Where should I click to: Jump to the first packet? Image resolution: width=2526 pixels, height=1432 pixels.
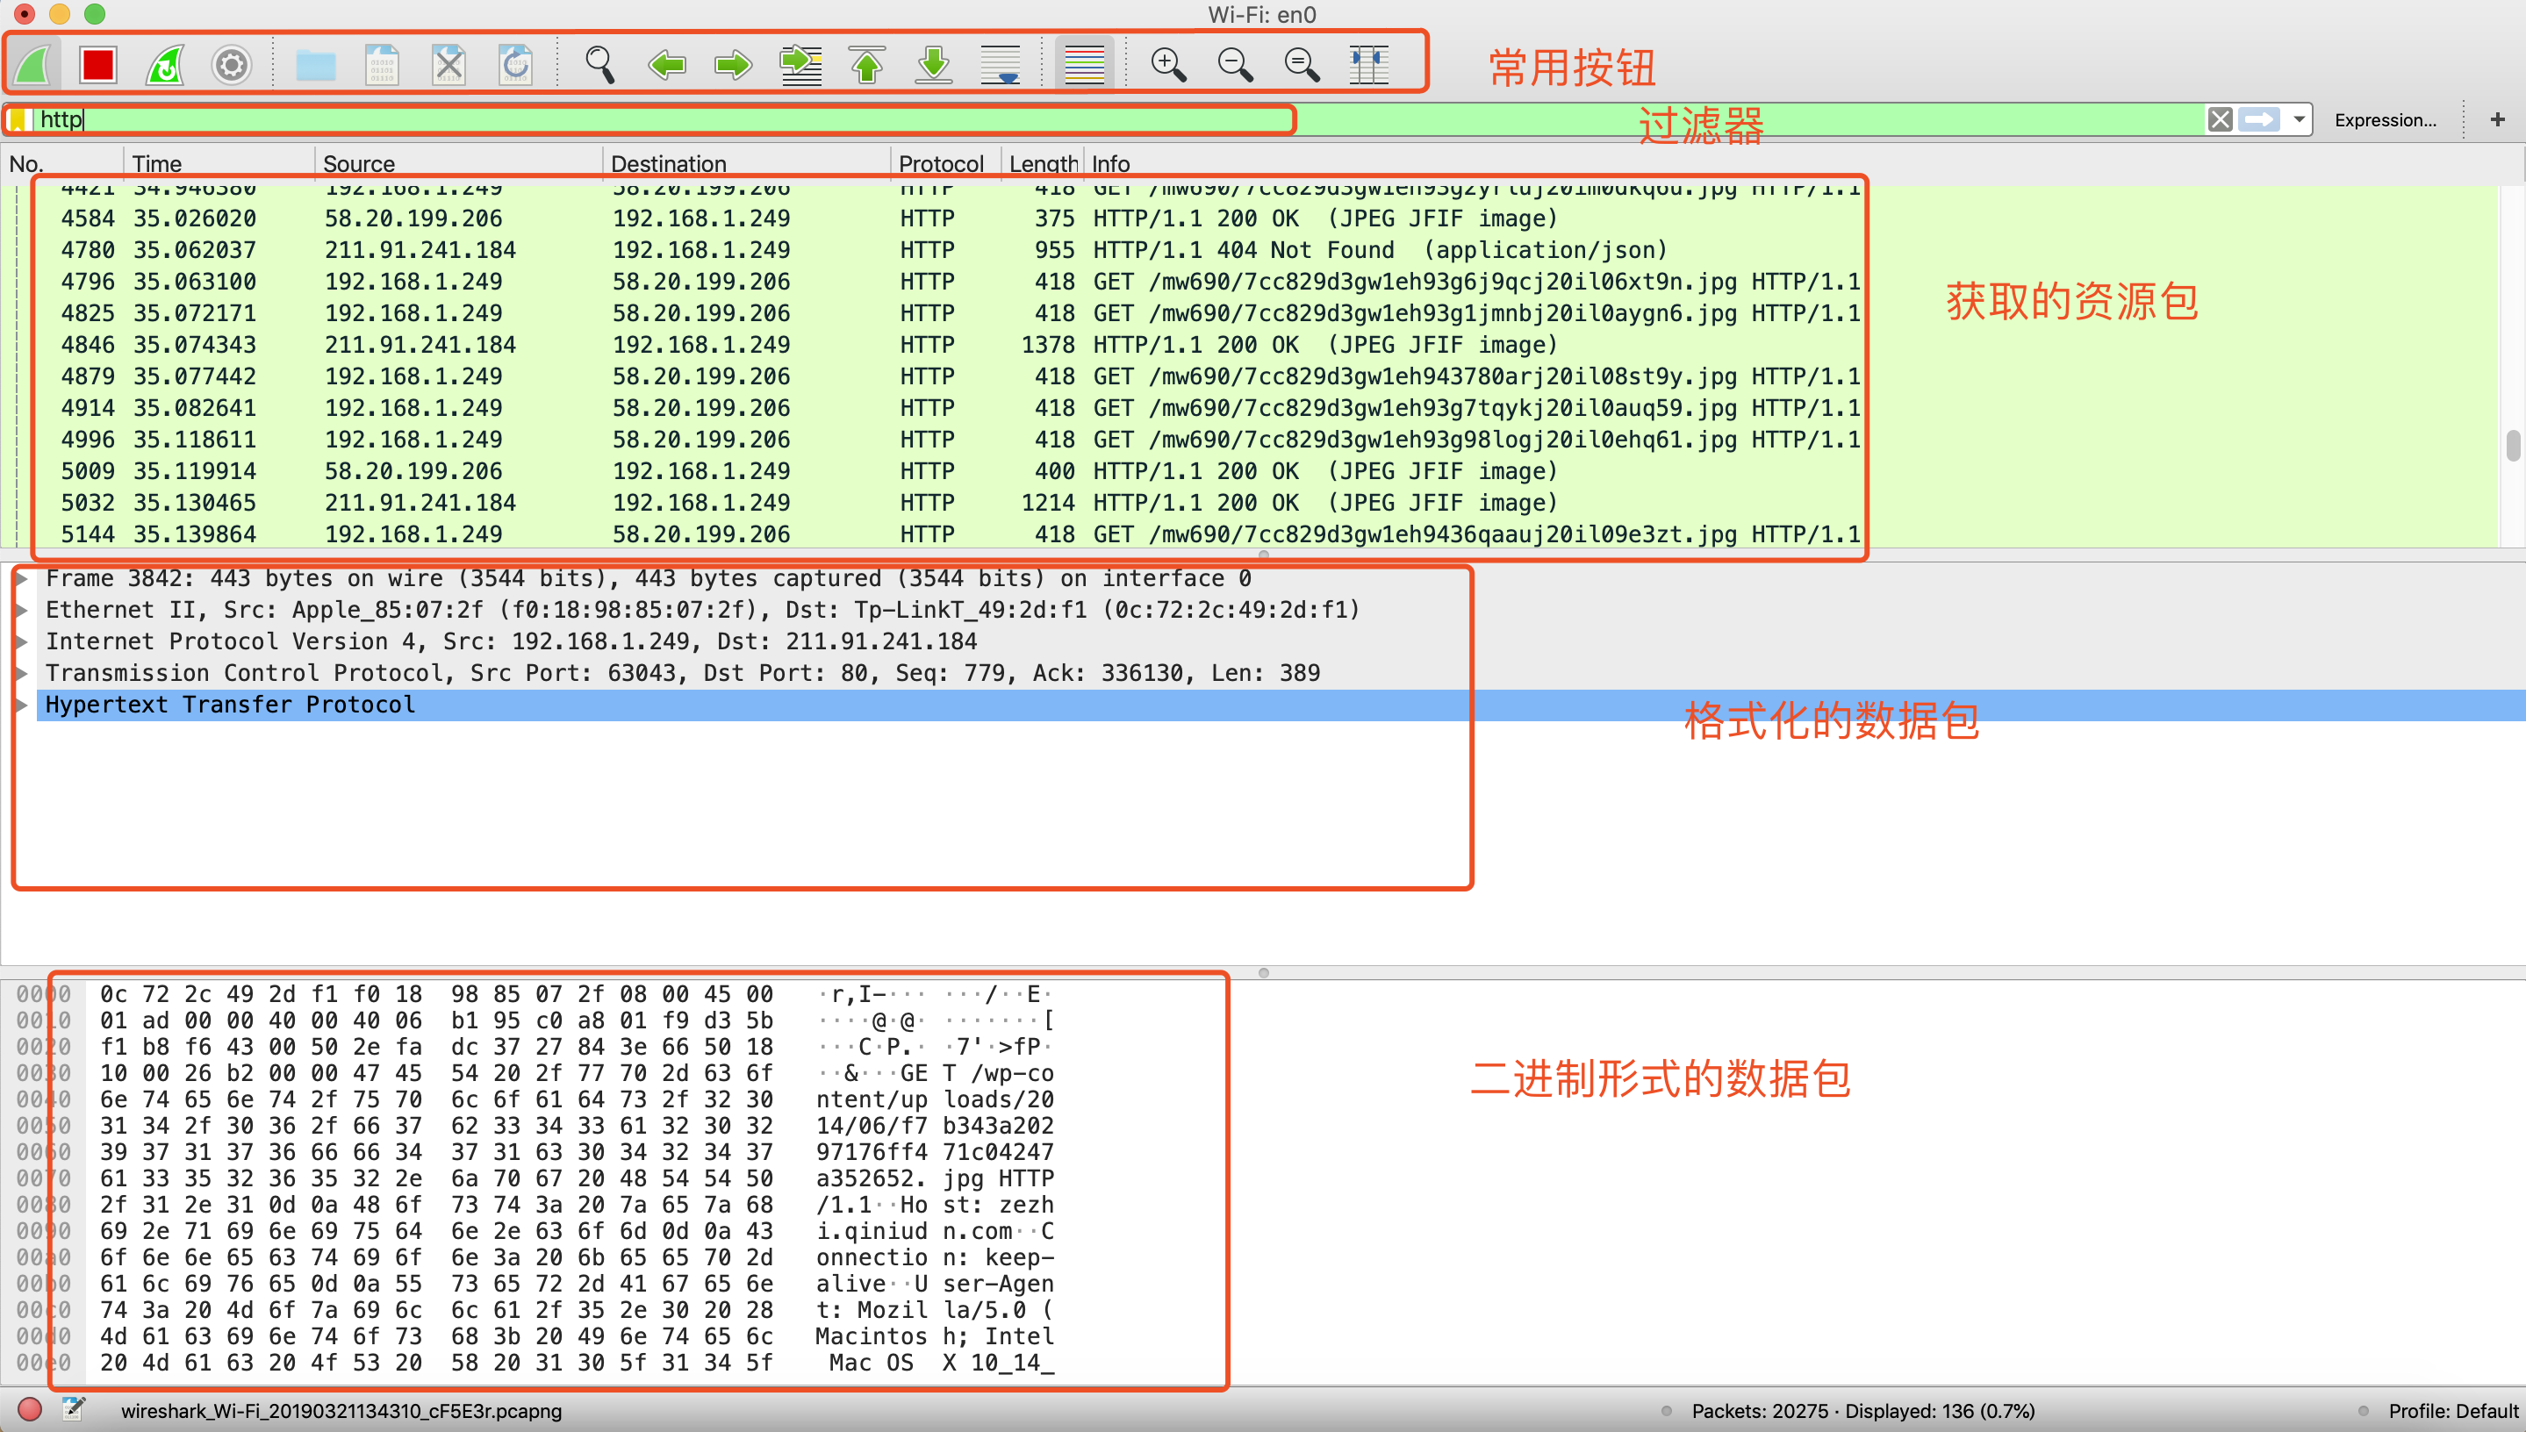click(x=866, y=65)
